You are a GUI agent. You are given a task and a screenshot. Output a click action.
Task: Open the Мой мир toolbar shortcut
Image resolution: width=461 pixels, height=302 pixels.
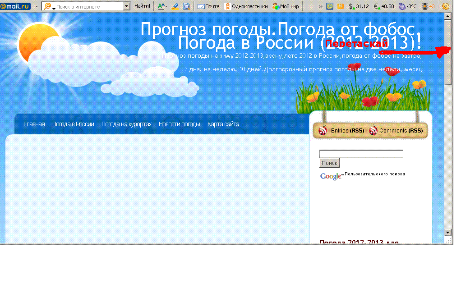[286, 6]
